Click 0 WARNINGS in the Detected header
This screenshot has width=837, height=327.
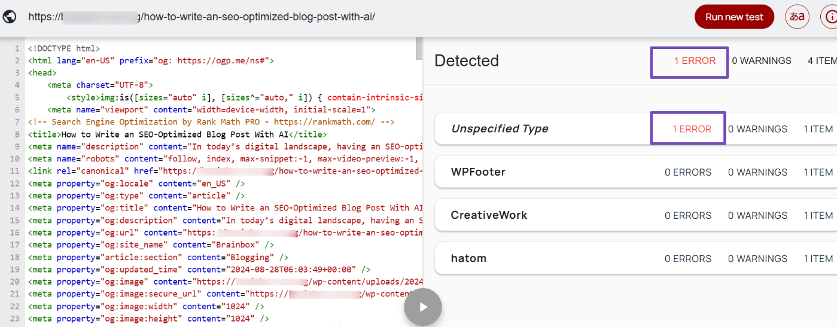[x=761, y=61]
